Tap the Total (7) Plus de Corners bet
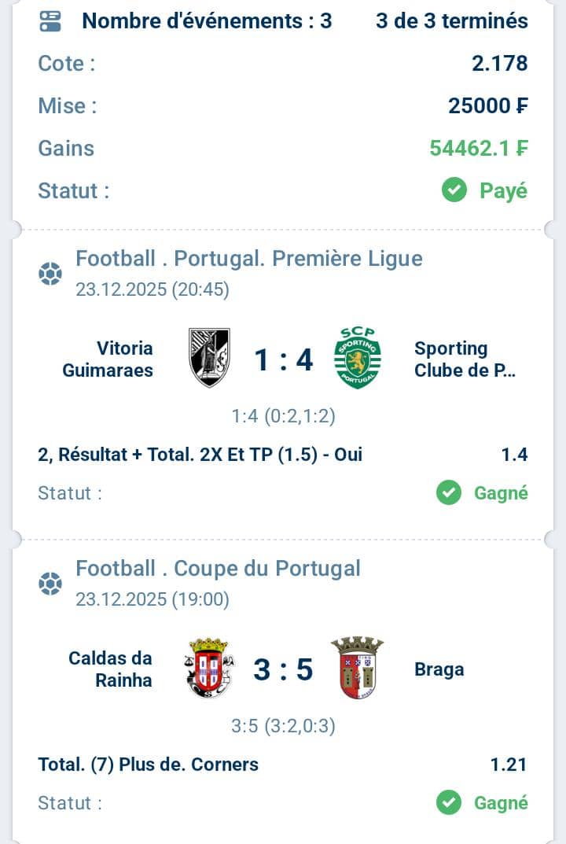Image resolution: width=566 pixels, height=844 pixels. (148, 764)
